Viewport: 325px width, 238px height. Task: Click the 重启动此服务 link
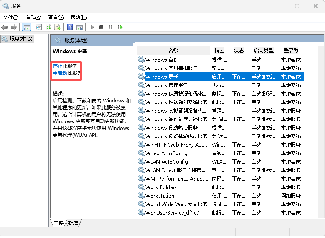[x=65, y=73]
